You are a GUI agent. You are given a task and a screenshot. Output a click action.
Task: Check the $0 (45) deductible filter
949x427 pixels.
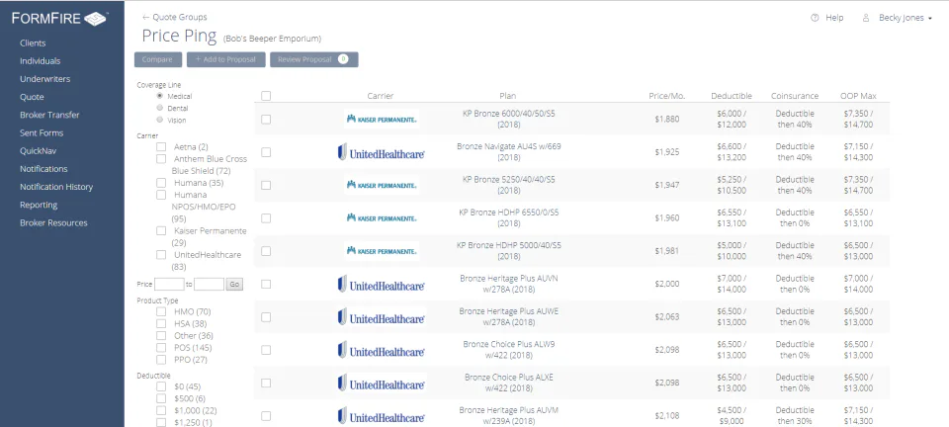[161, 386]
